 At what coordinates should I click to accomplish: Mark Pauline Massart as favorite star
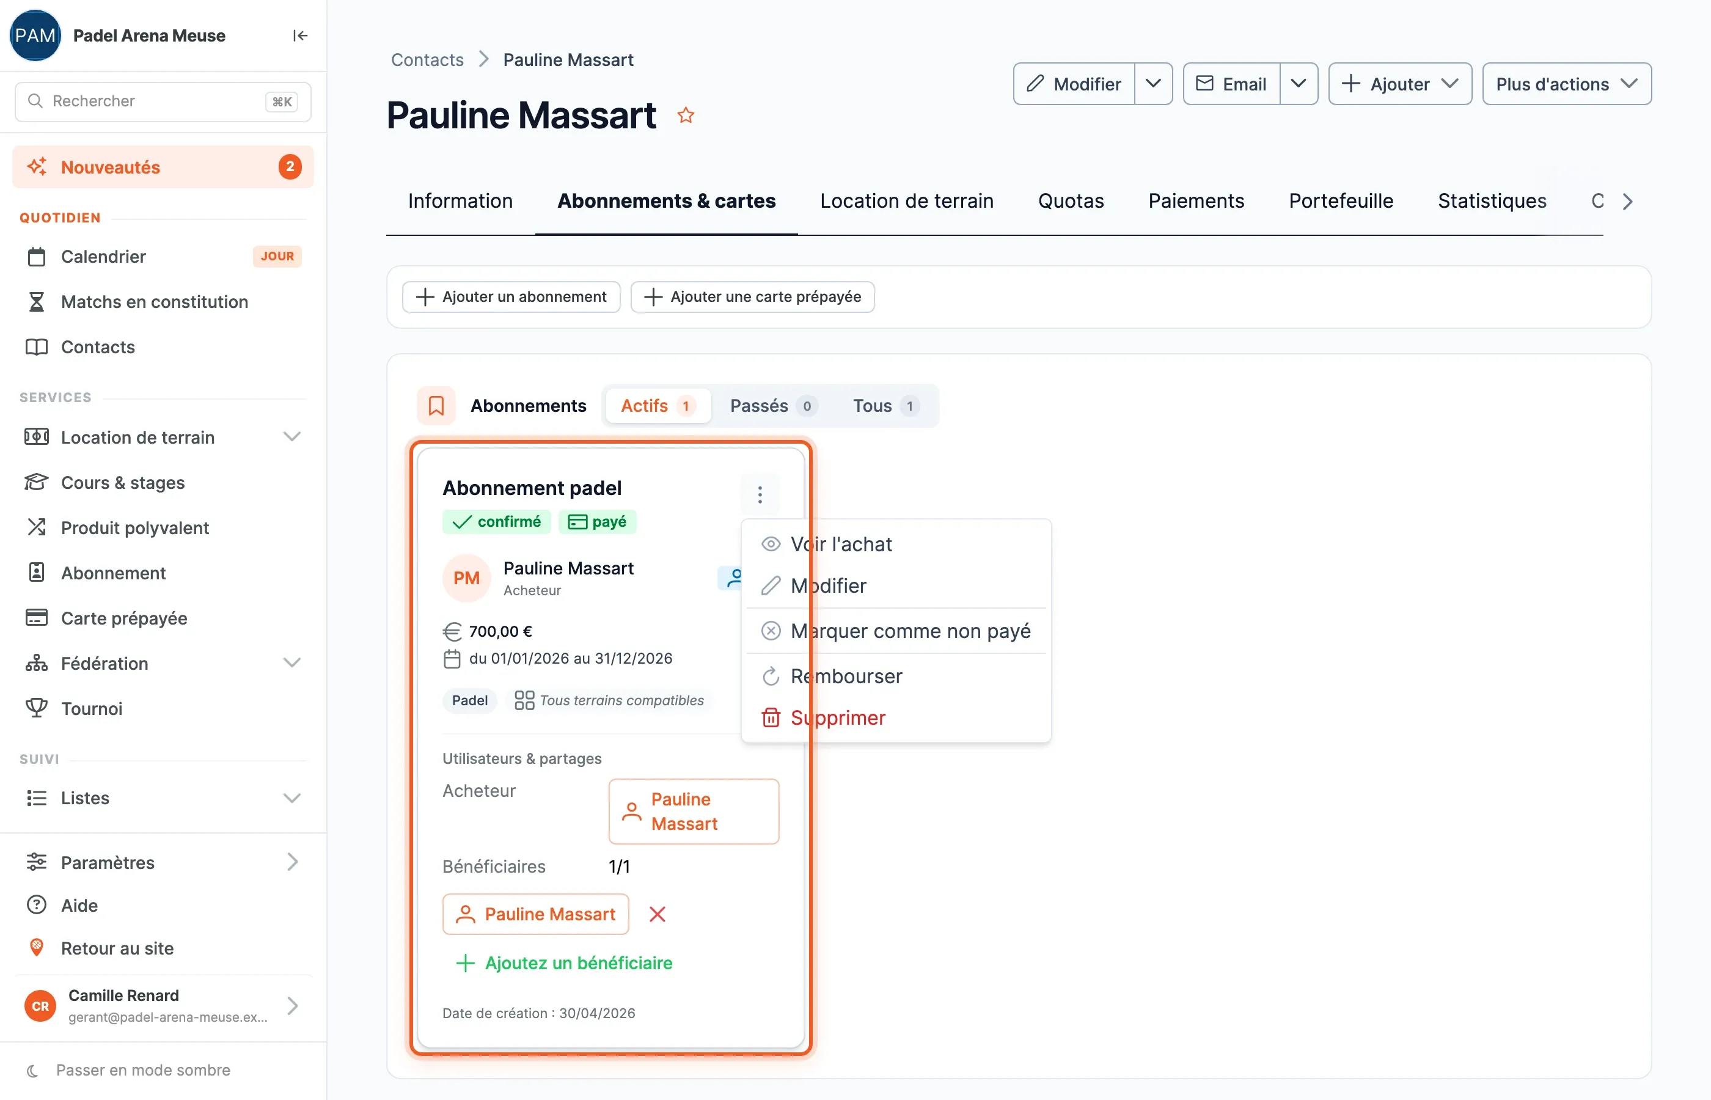pos(686,115)
